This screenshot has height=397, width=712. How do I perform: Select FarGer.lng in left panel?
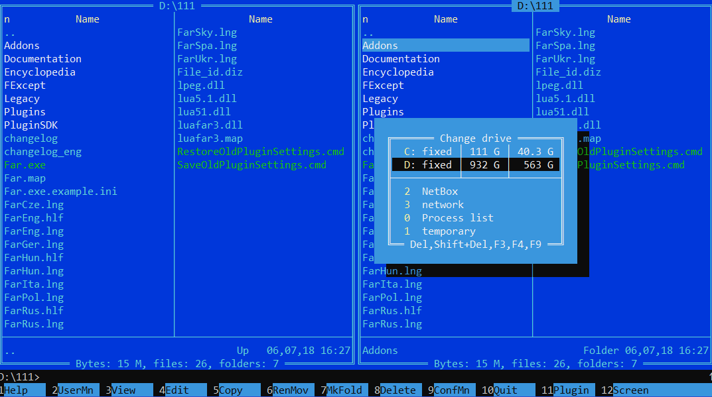pos(34,245)
